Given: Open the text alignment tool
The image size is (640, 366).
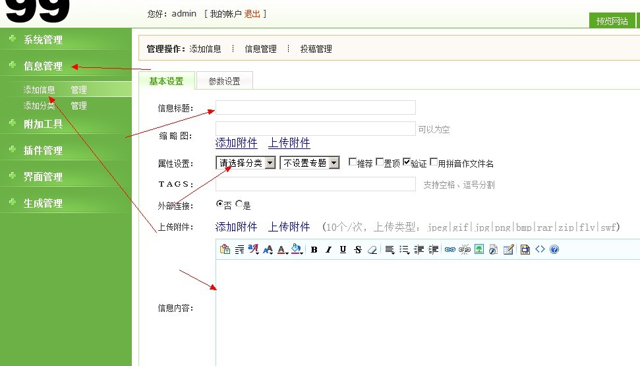Looking at the screenshot, I should (390, 249).
